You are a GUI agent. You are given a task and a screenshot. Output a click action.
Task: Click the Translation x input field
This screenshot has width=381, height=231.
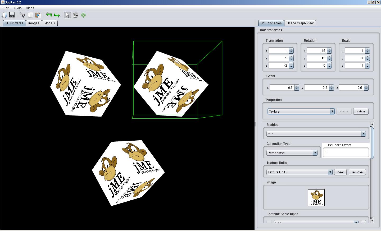point(279,50)
